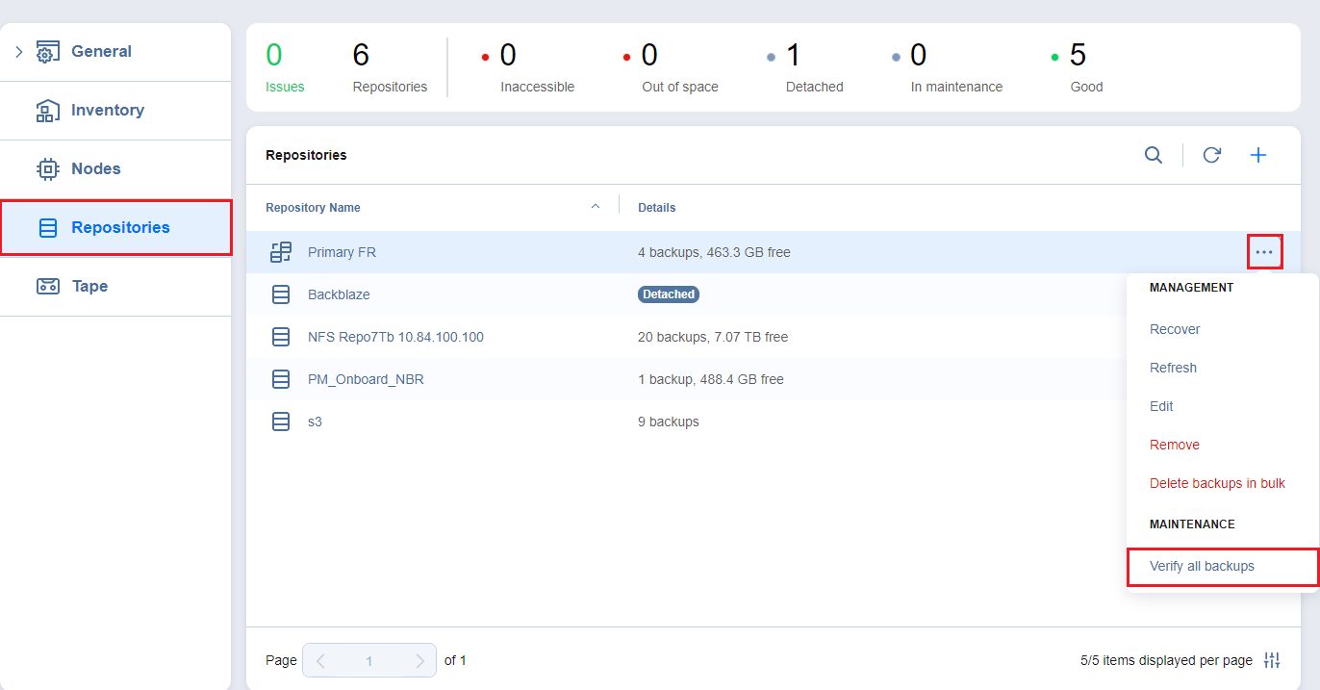This screenshot has height=690, width=1320.
Task: Click the Tape sidebar icon
Action: pos(48,286)
